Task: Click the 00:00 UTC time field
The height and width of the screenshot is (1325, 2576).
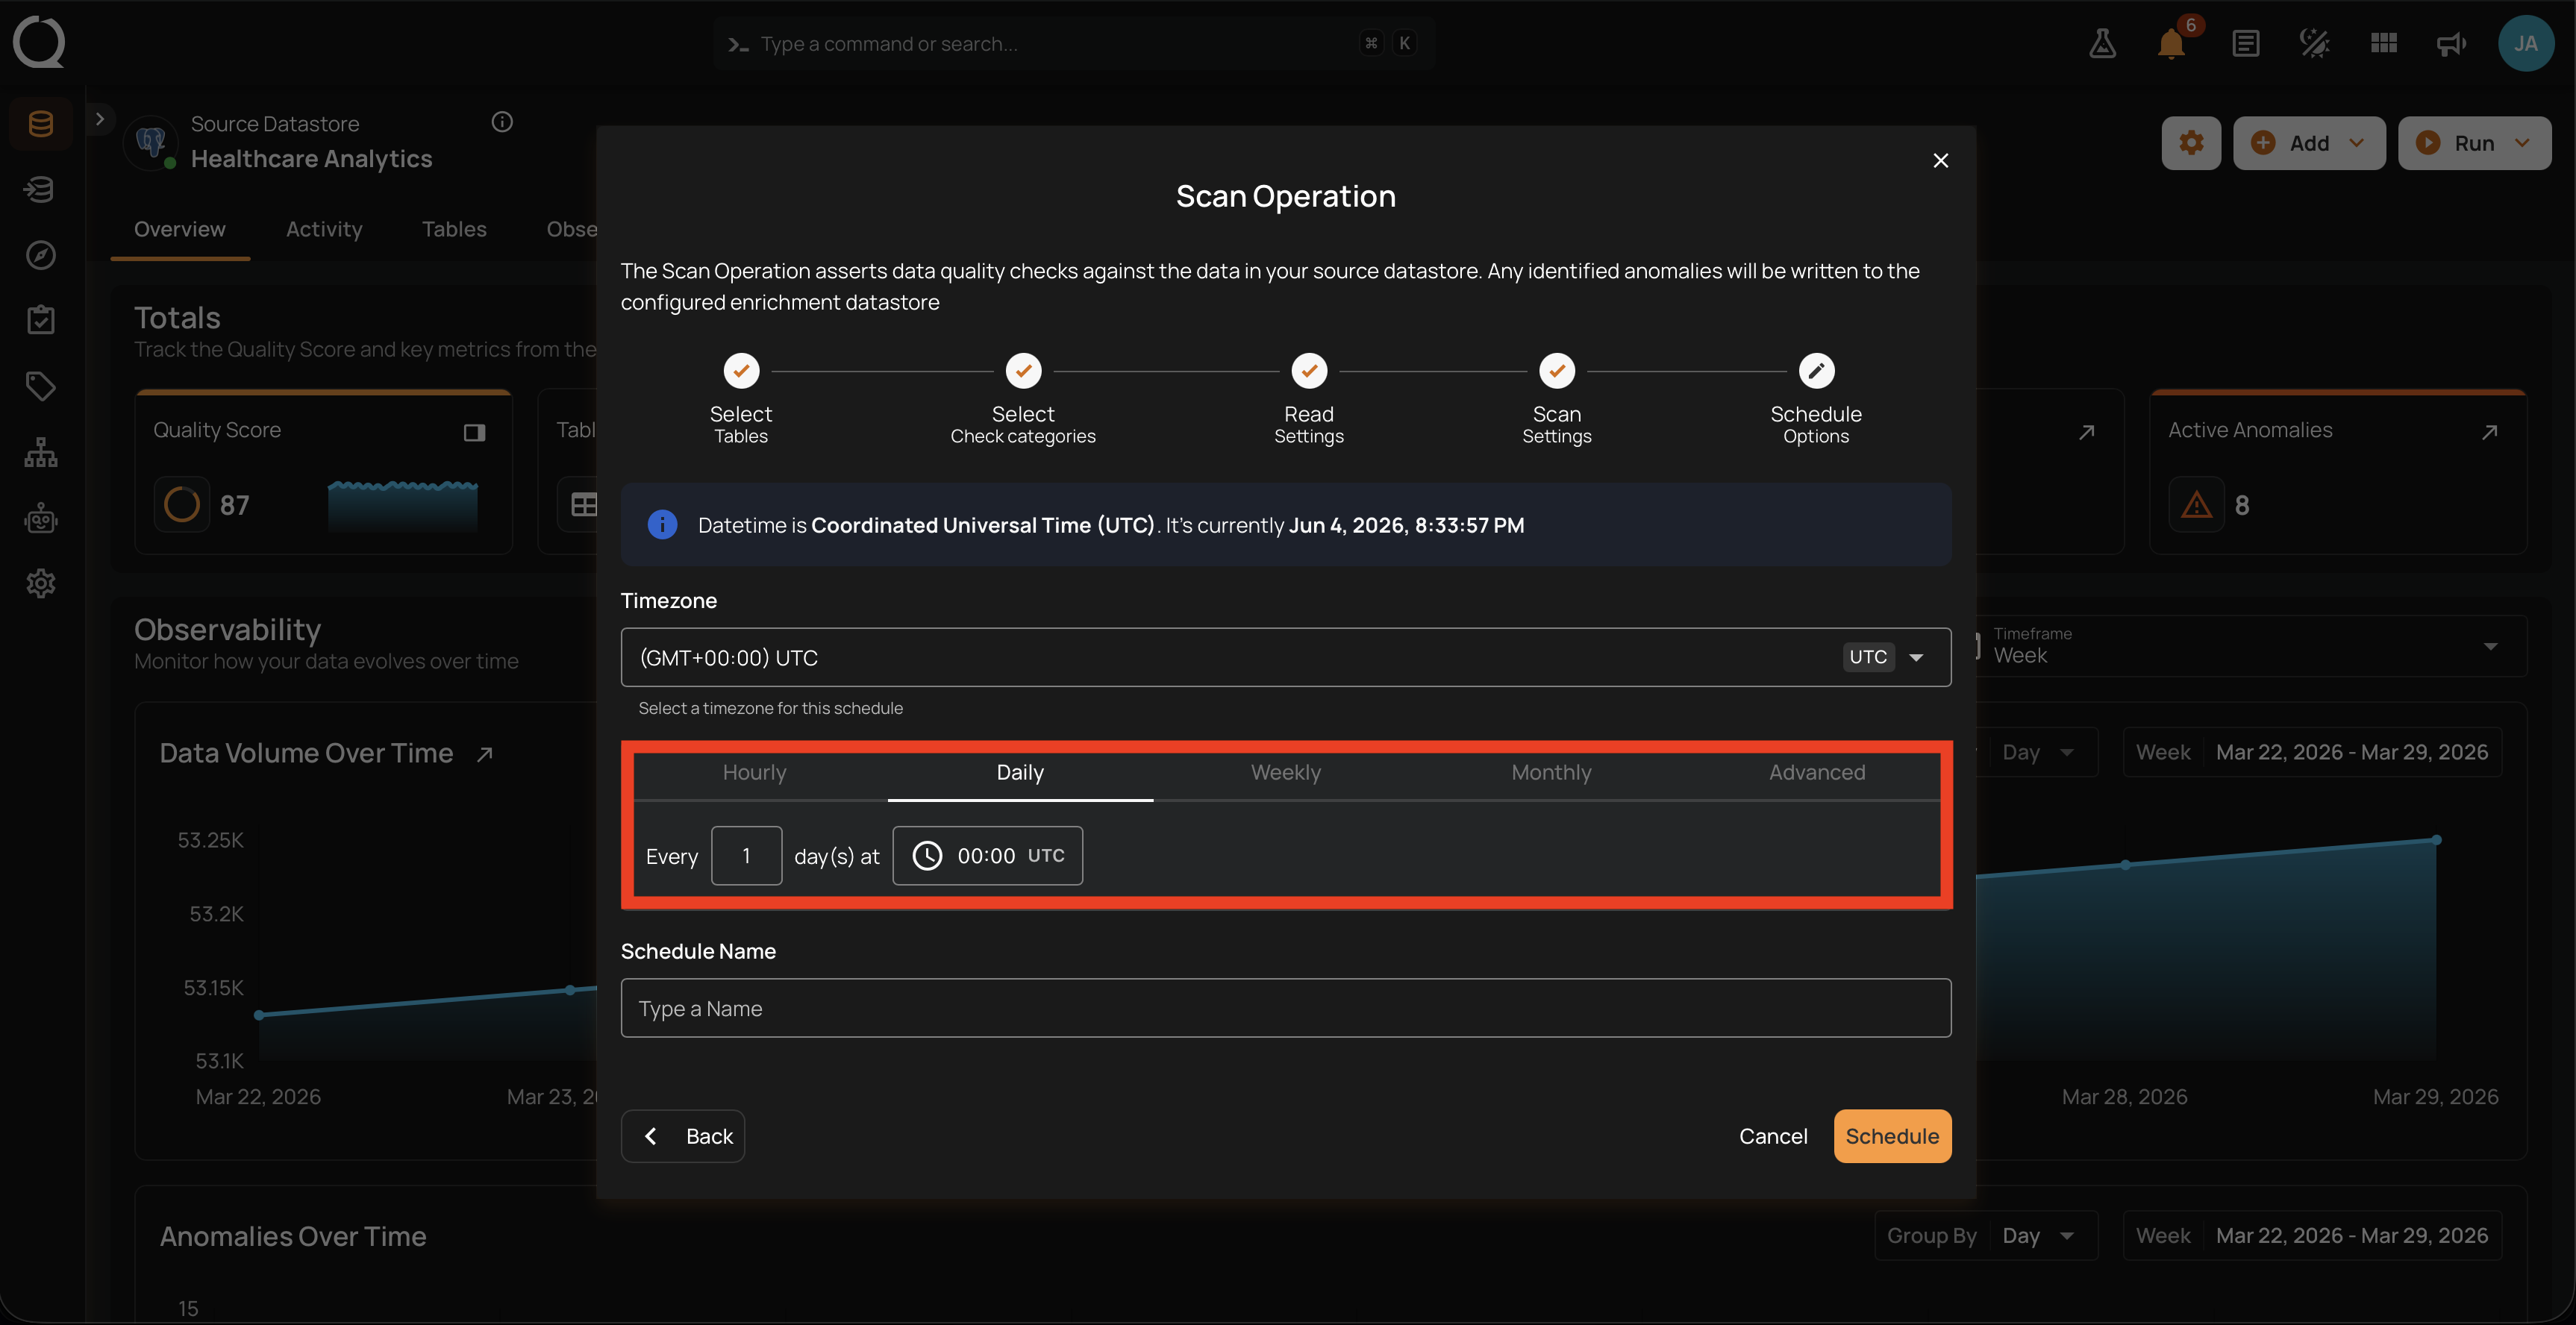Action: 987,856
